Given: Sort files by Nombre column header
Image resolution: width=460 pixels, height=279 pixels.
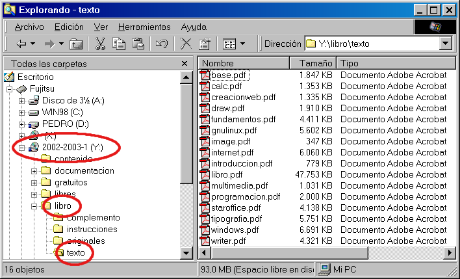Looking at the screenshot, I should [x=243, y=63].
